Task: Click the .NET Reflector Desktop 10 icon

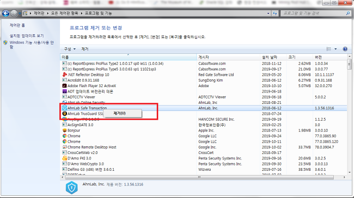Action: (x=65, y=75)
